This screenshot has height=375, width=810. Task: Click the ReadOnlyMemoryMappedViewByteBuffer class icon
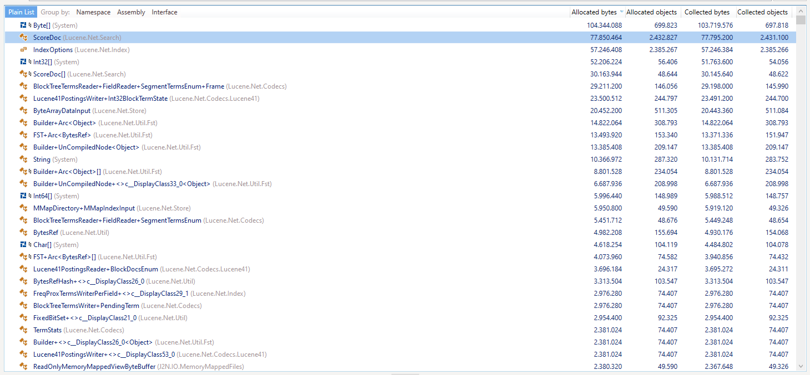(x=23, y=367)
